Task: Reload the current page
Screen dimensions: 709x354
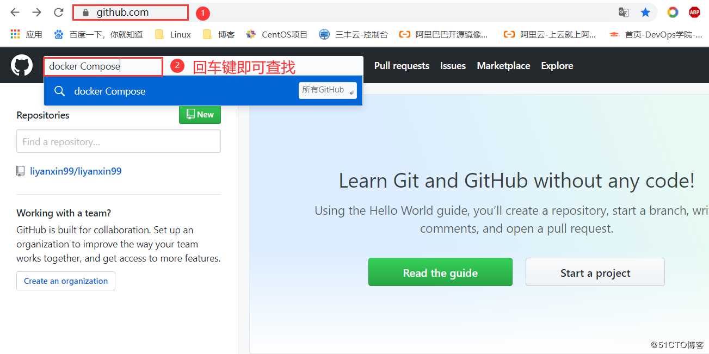Action: (x=58, y=11)
